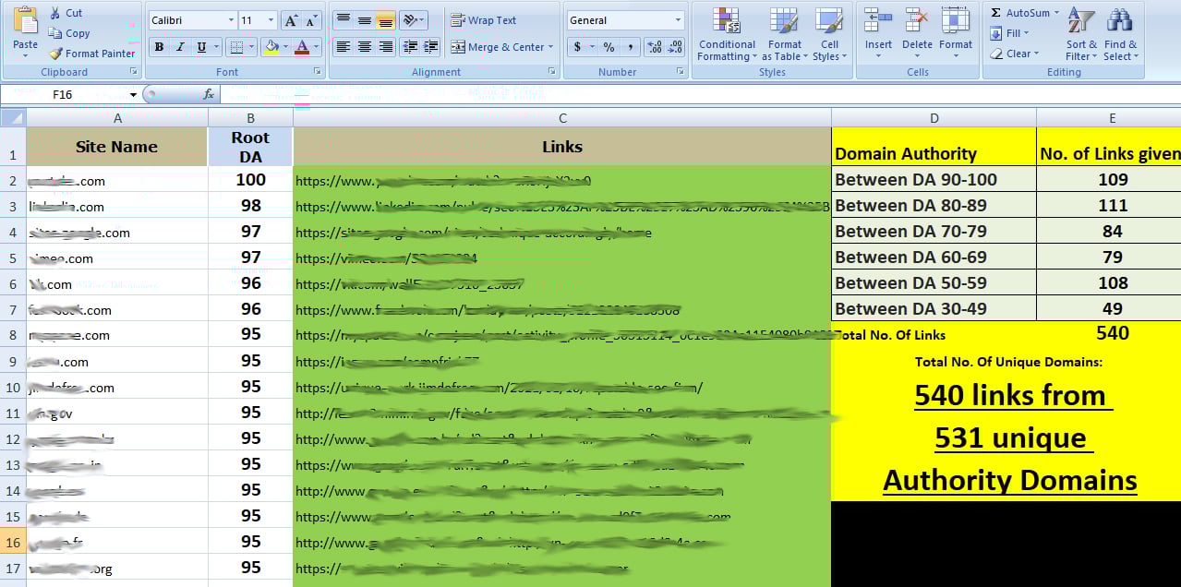Open the Cell Styles gallery
The width and height of the screenshot is (1181, 587).
[x=829, y=33]
